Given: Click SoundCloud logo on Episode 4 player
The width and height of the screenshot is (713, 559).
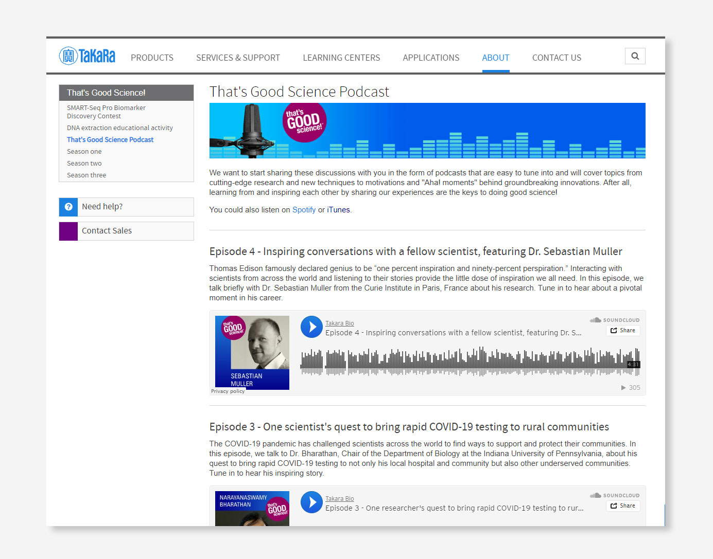Looking at the screenshot, I should coord(615,320).
